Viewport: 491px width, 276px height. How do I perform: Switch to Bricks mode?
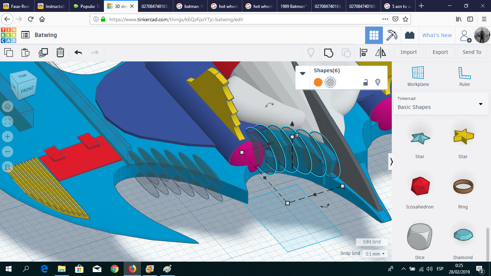[409, 35]
